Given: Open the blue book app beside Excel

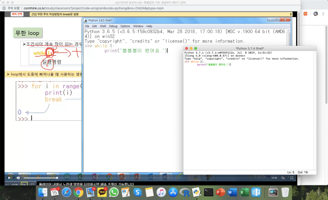Looking at the screenshot, I should pos(256,192).
